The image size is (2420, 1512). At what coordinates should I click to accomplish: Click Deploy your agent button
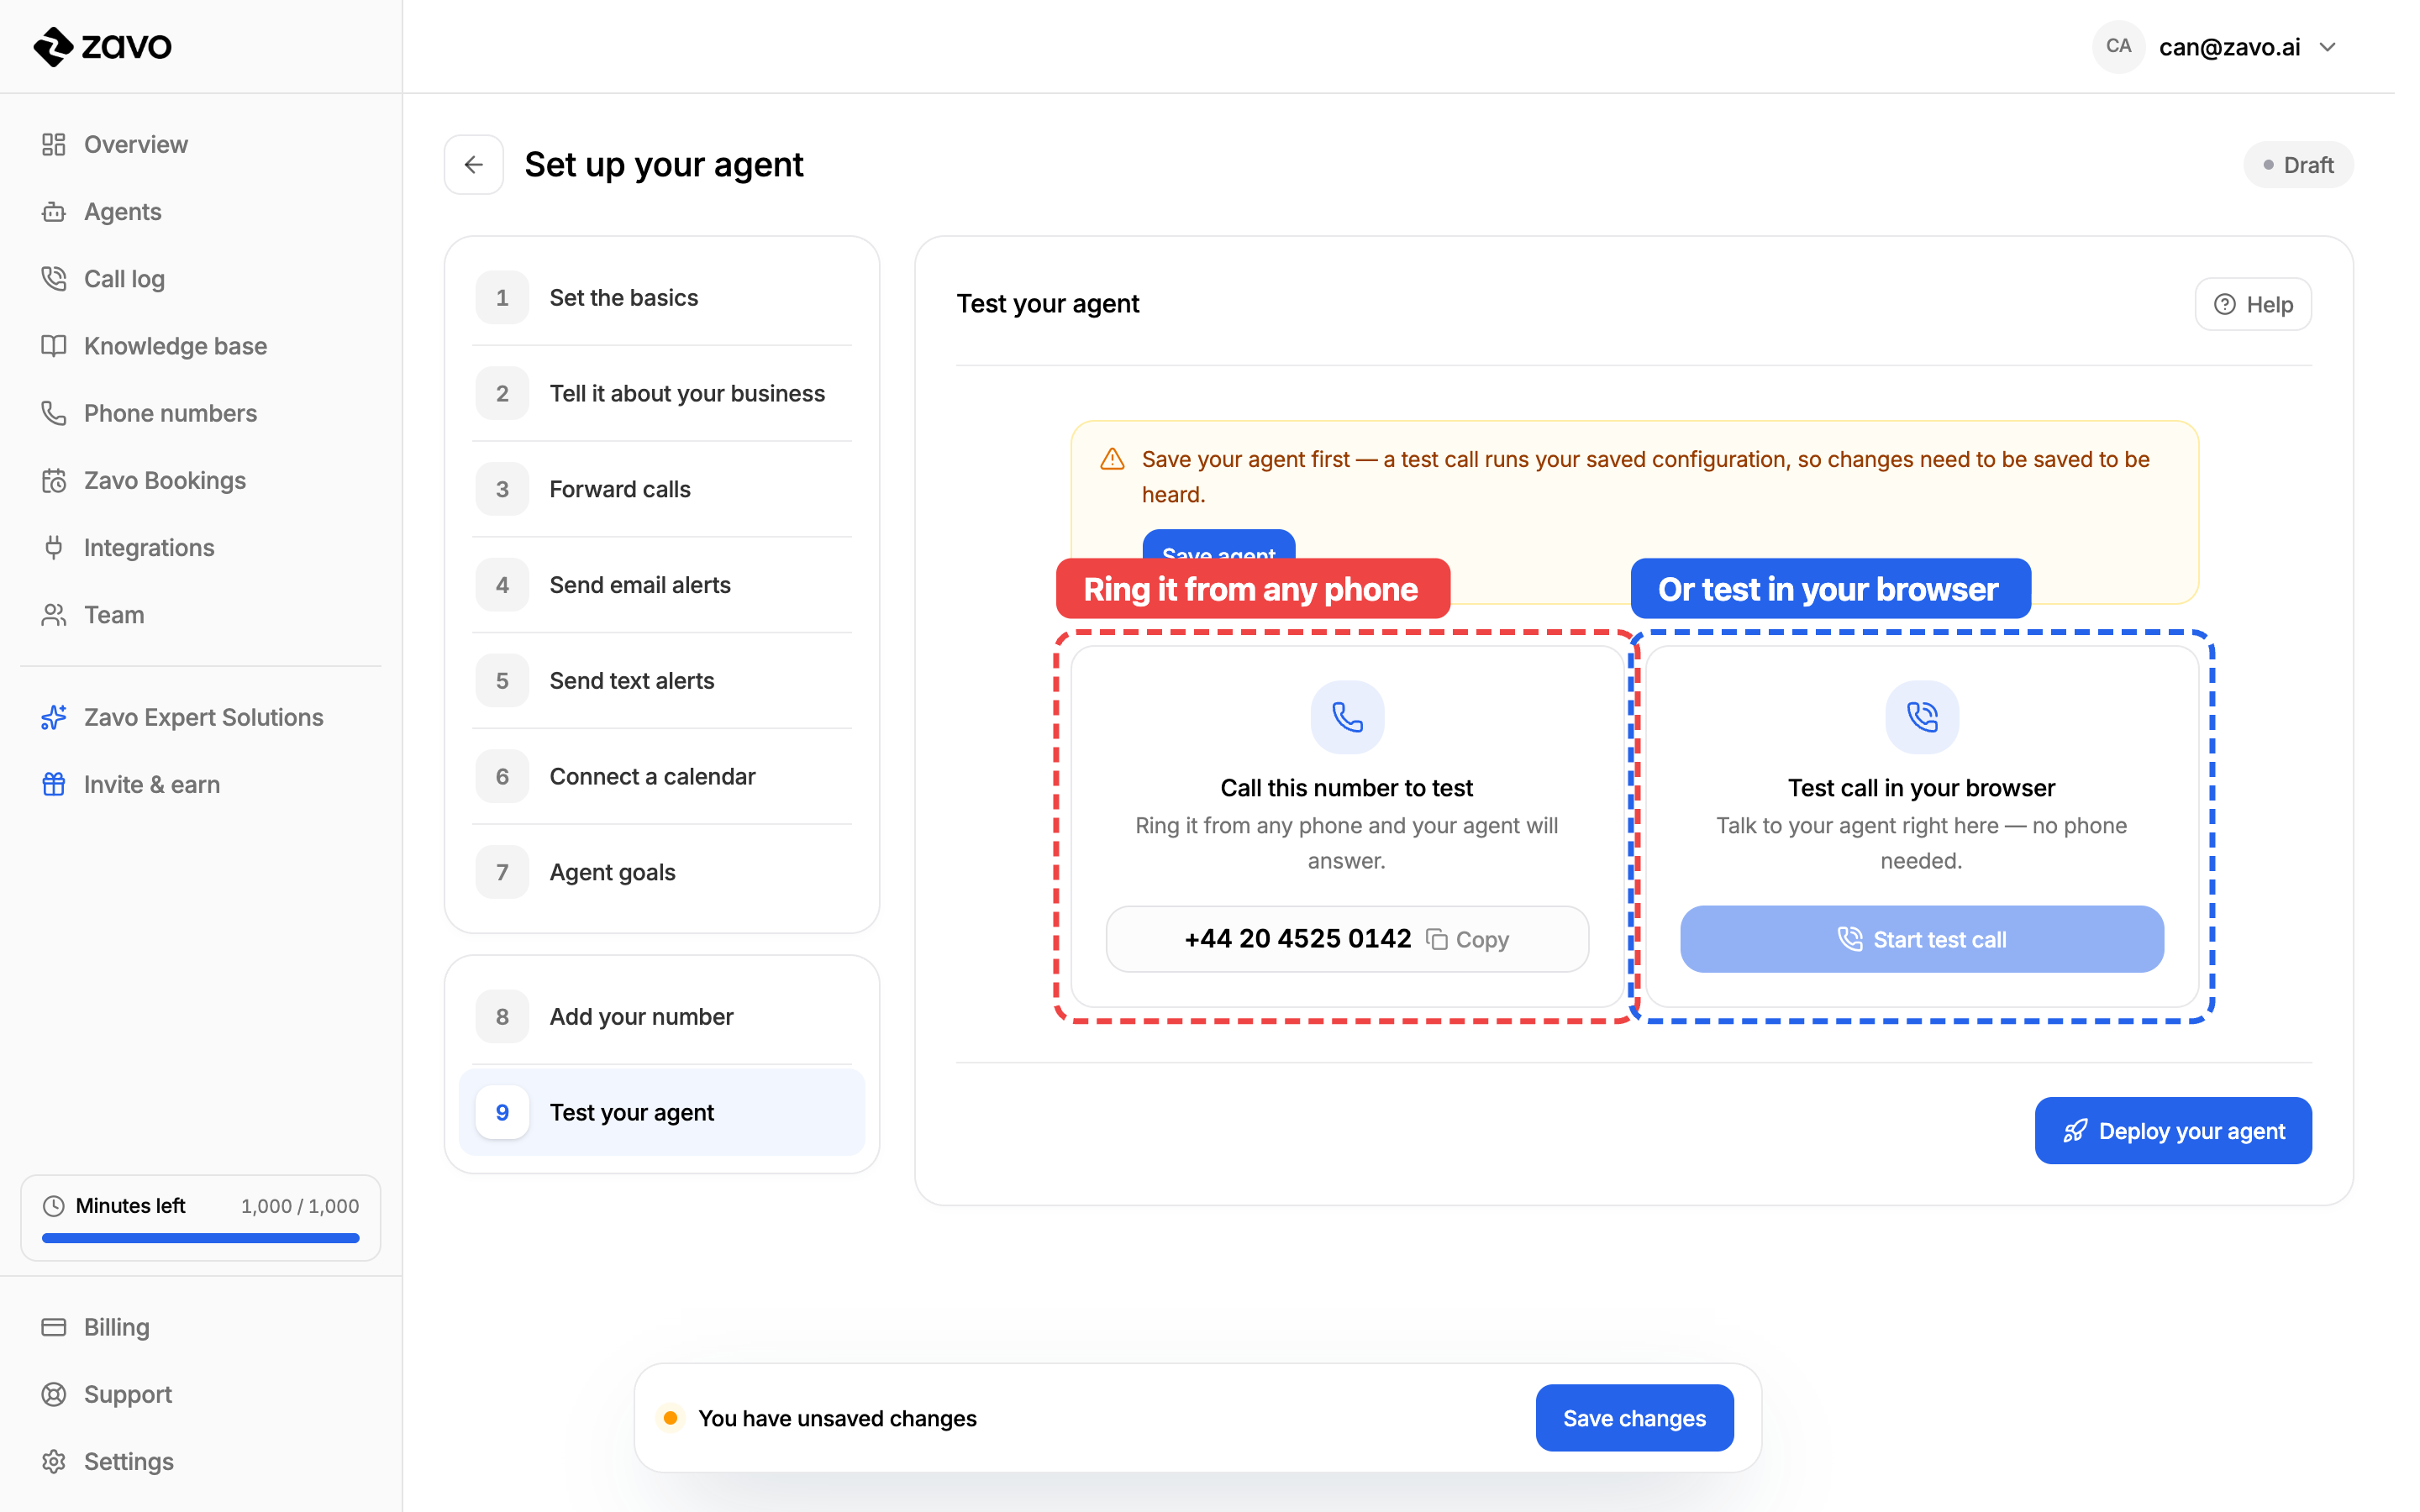[x=2173, y=1130]
